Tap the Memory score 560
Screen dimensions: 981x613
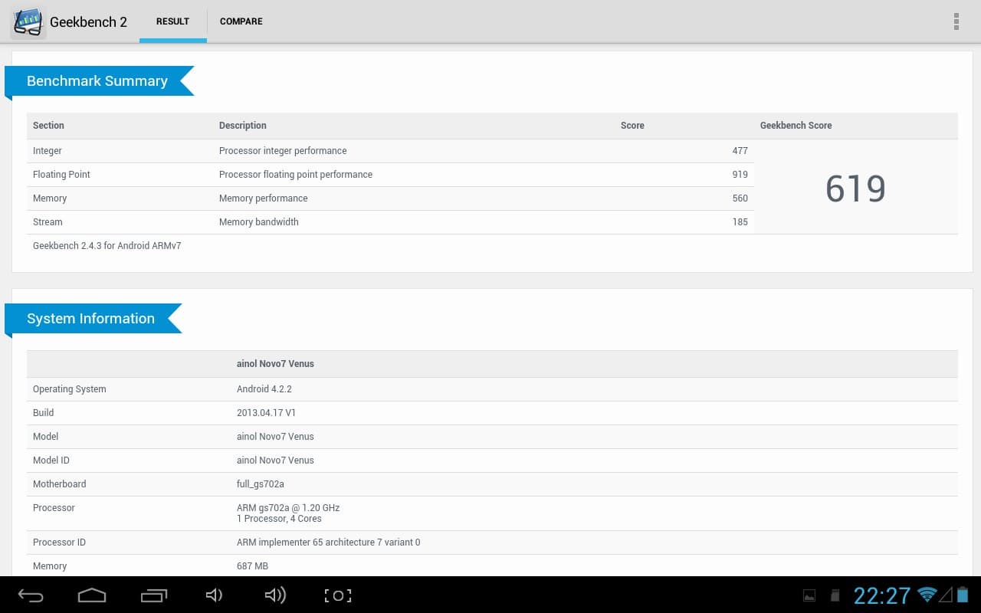click(x=740, y=198)
